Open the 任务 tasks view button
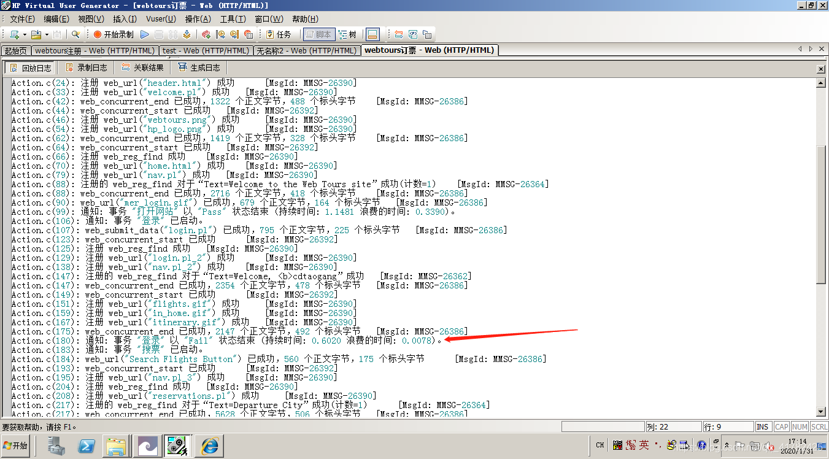 [278, 34]
